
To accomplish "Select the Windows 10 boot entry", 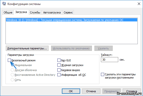I will point(72,20).
